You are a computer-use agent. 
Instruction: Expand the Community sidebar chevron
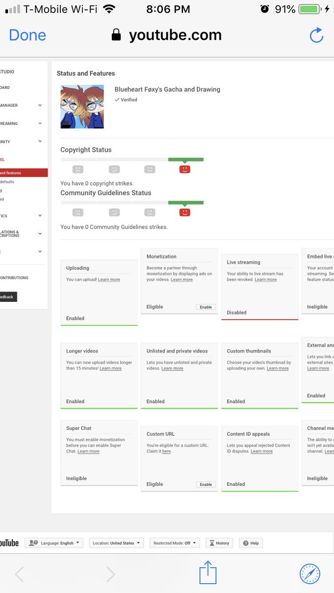40,142
